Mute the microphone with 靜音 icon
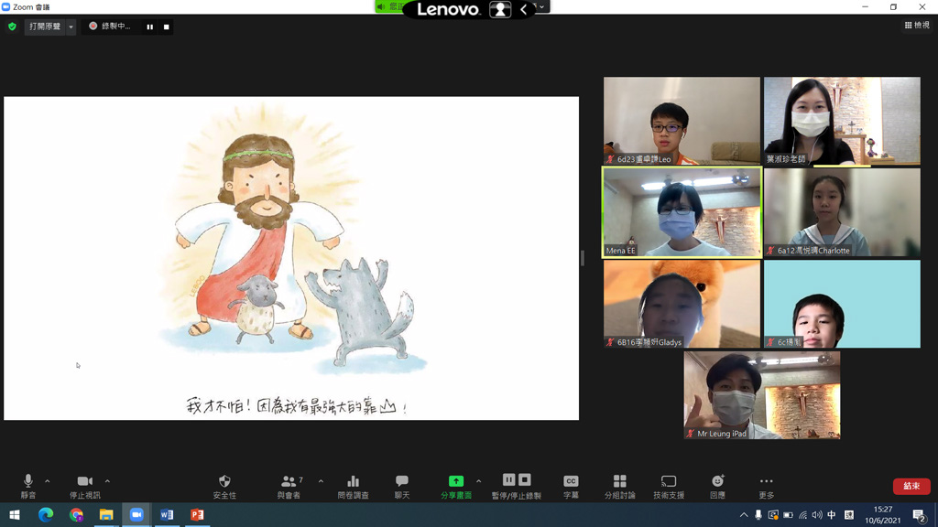Image resolution: width=938 pixels, height=527 pixels. (27, 481)
